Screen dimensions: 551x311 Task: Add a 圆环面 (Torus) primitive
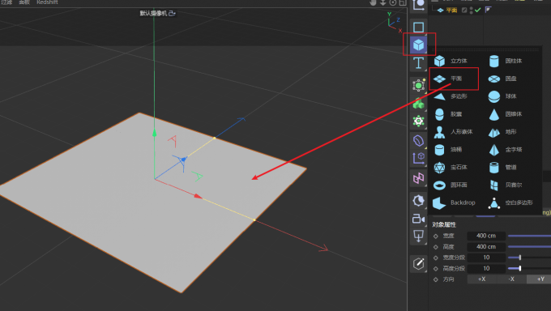(x=451, y=185)
